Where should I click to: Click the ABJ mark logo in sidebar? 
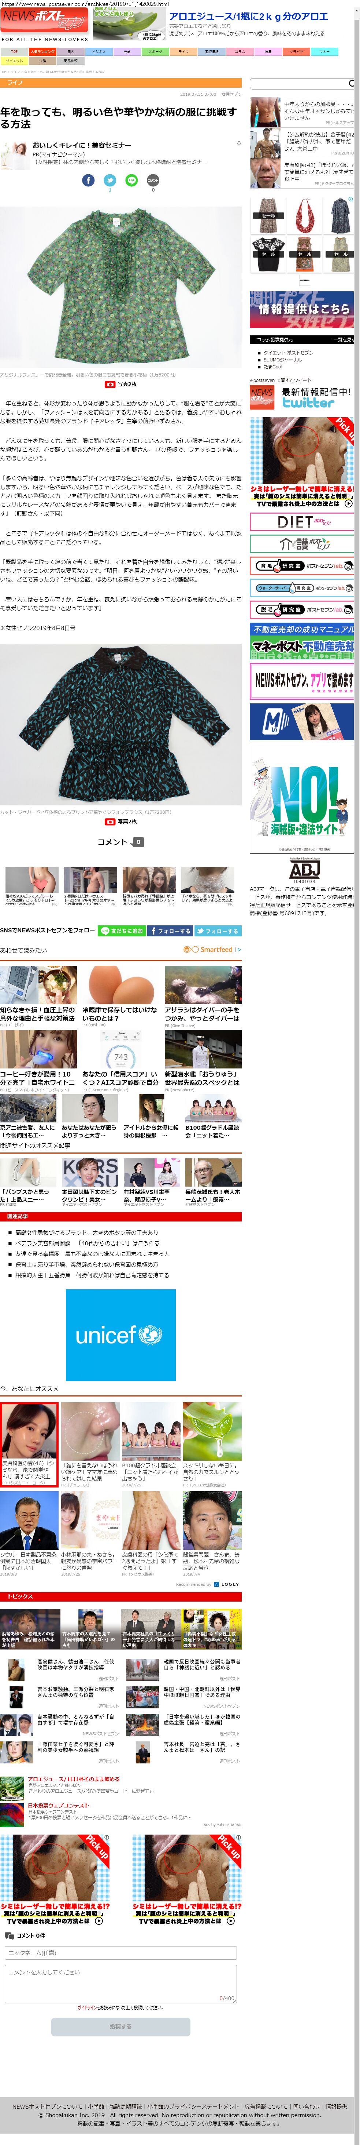(304, 870)
